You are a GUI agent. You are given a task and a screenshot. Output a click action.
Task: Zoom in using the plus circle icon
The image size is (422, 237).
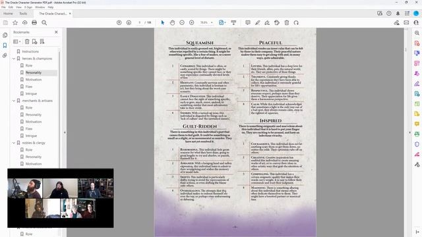point(192,22)
